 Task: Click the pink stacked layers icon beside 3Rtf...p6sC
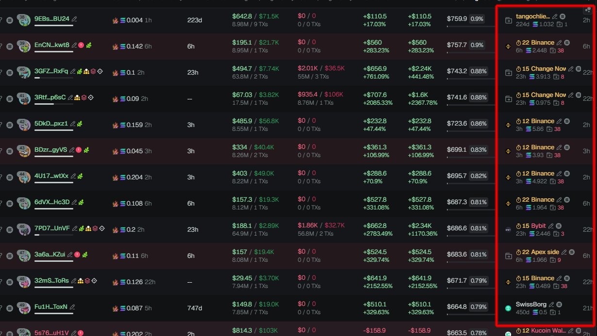(83, 97)
